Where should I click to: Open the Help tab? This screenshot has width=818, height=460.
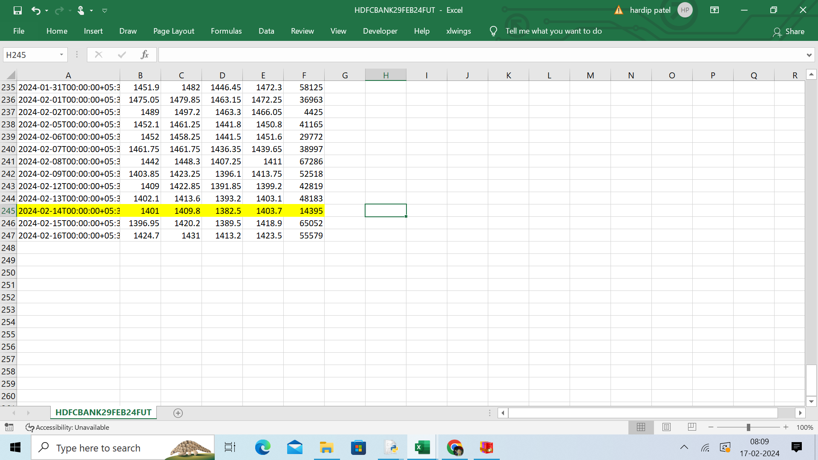[422, 31]
